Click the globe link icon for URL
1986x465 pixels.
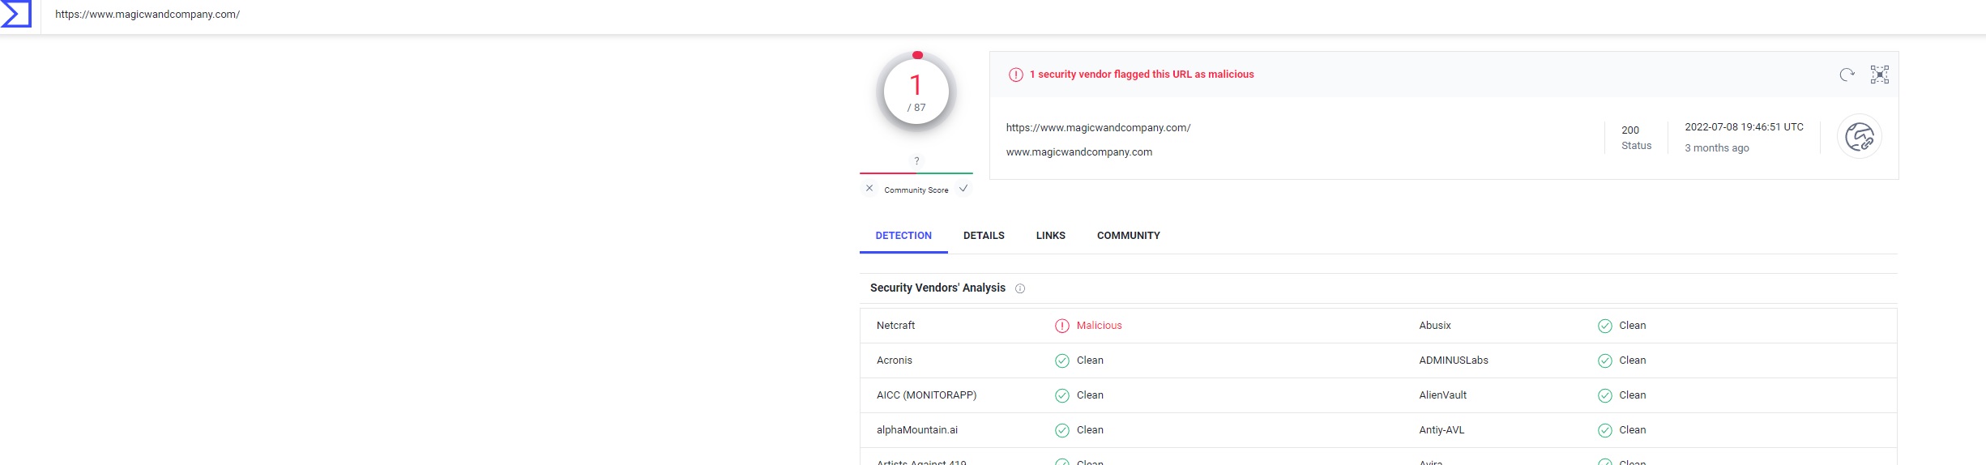pyautogui.click(x=1859, y=137)
